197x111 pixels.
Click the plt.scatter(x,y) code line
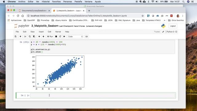pyautogui.click(x=41, y=49)
